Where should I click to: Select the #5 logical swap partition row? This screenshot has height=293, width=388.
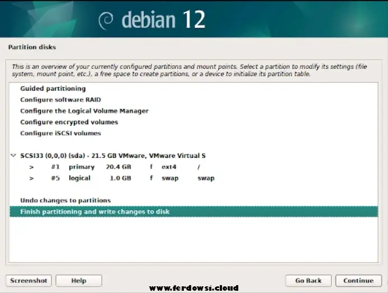(x=194, y=178)
